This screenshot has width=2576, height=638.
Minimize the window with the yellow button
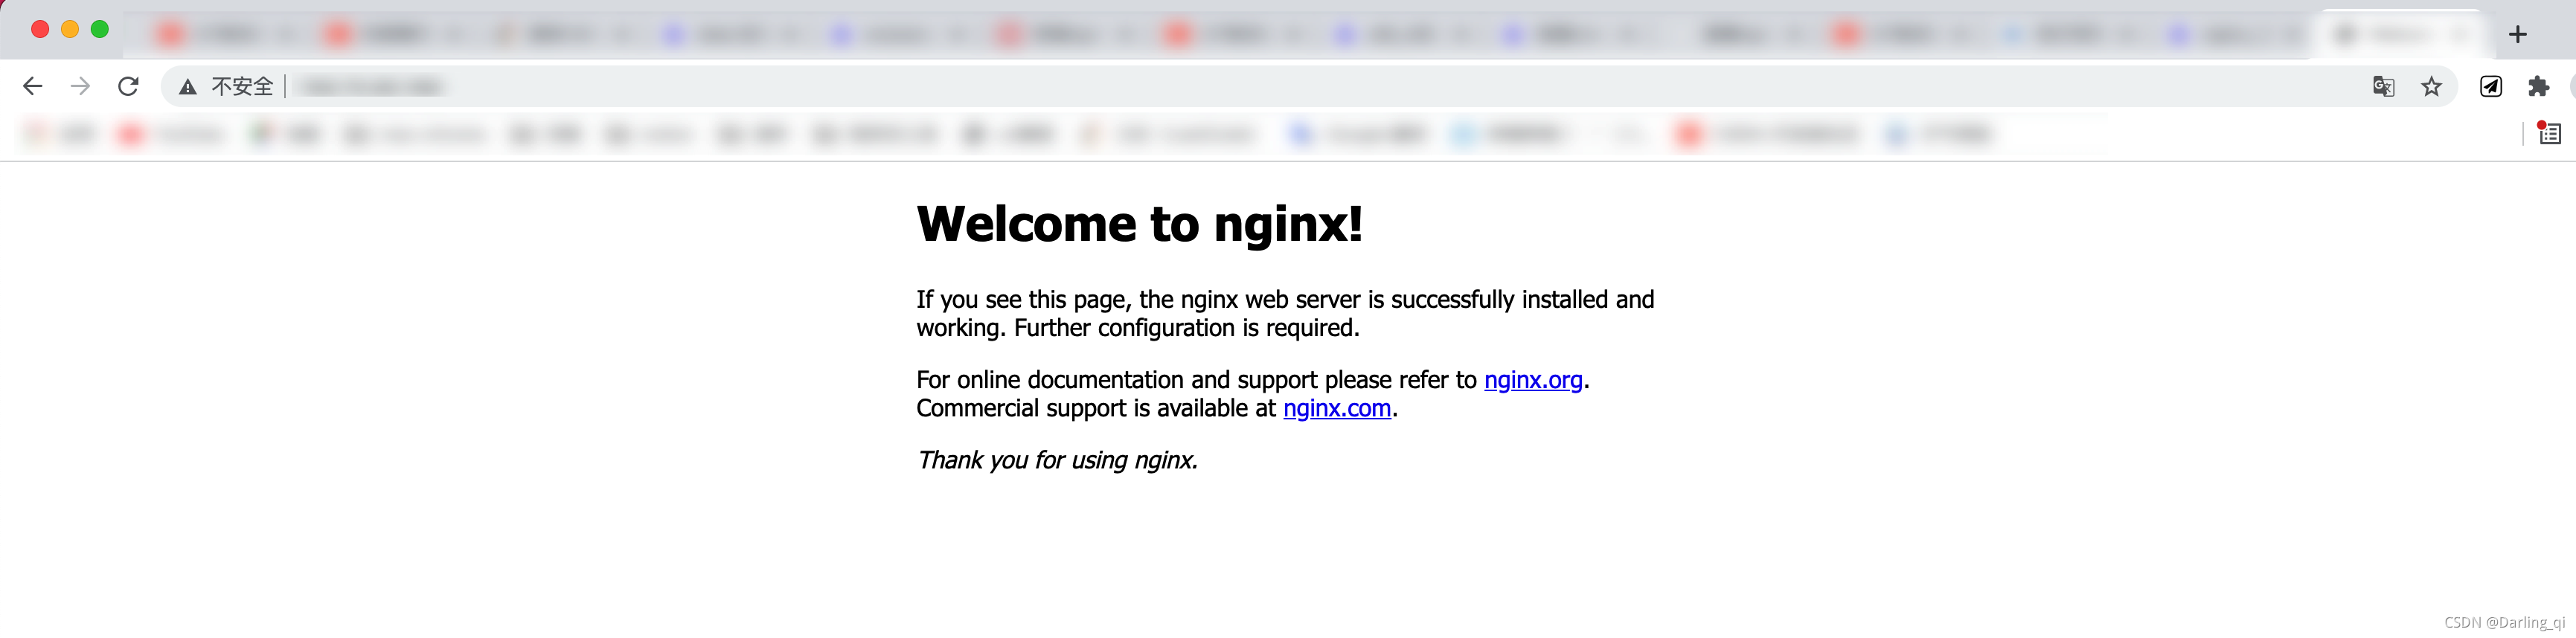point(70,29)
